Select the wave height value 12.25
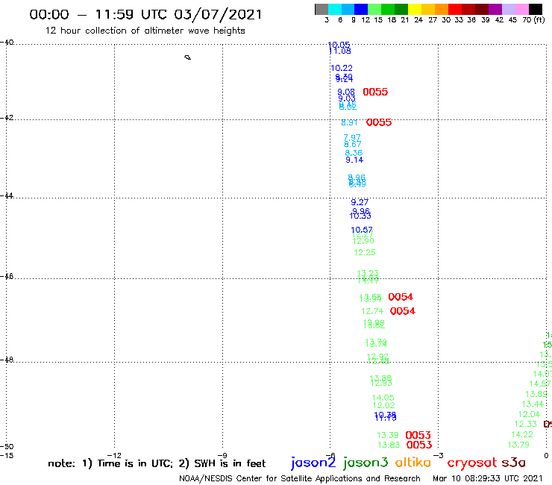 click(x=365, y=252)
